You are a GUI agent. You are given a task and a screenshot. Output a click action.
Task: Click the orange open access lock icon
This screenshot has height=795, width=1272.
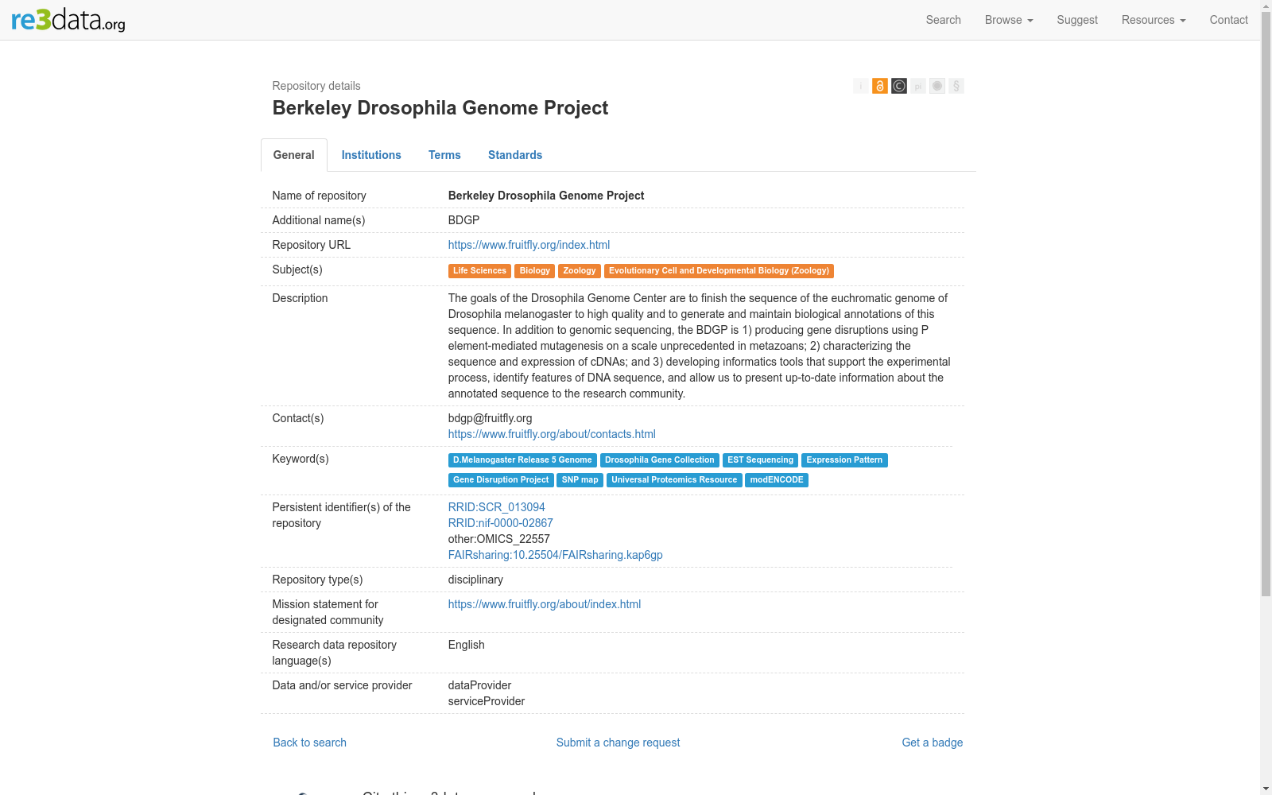pyautogui.click(x=880, y=86)
